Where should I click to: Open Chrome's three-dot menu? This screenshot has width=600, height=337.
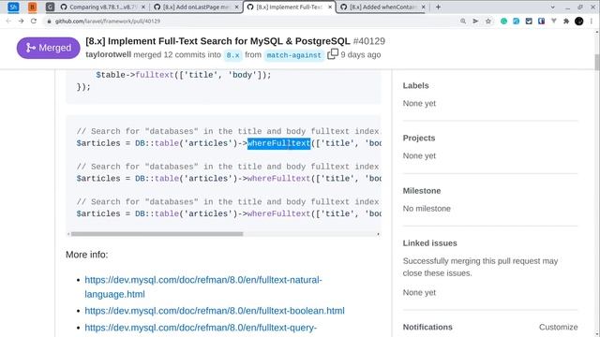592,21
